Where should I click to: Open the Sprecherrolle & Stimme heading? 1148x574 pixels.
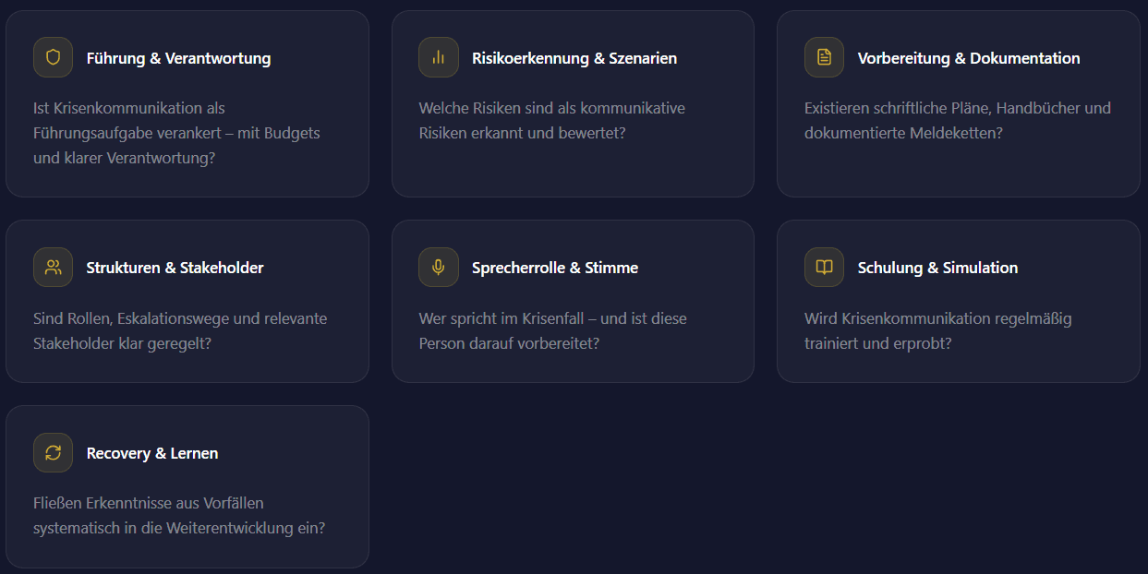click(555, 268)
